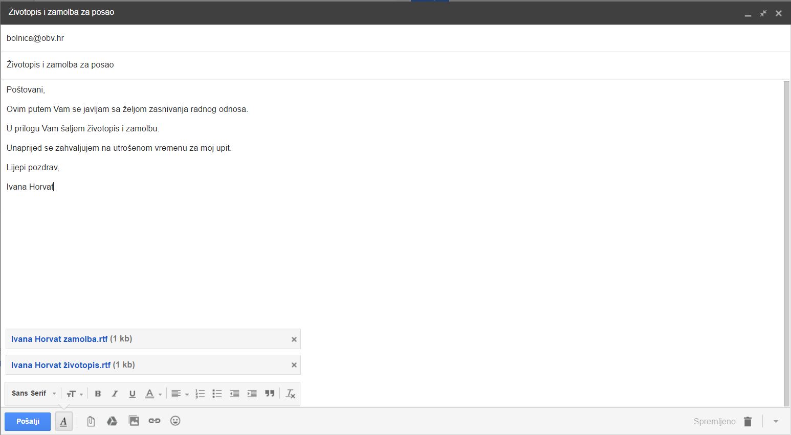Insert a file using Google Drive icon

click(x=112, y=421)
